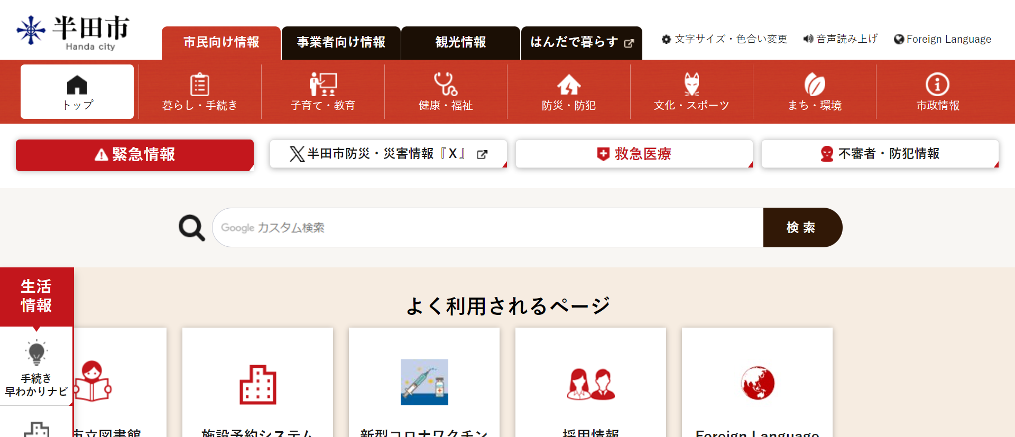Open the 生活情報 side tab

click(x=36, y=296)
